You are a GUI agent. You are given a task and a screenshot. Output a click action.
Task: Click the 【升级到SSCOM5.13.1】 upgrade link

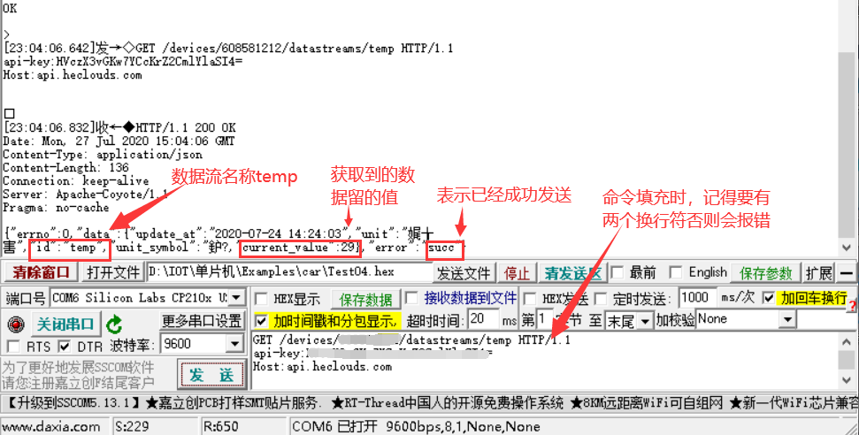click(73, 404)
